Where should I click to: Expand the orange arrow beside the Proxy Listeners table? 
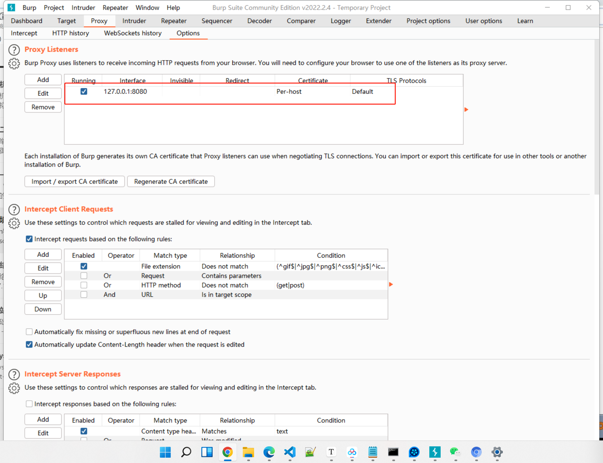click(466, 109)
